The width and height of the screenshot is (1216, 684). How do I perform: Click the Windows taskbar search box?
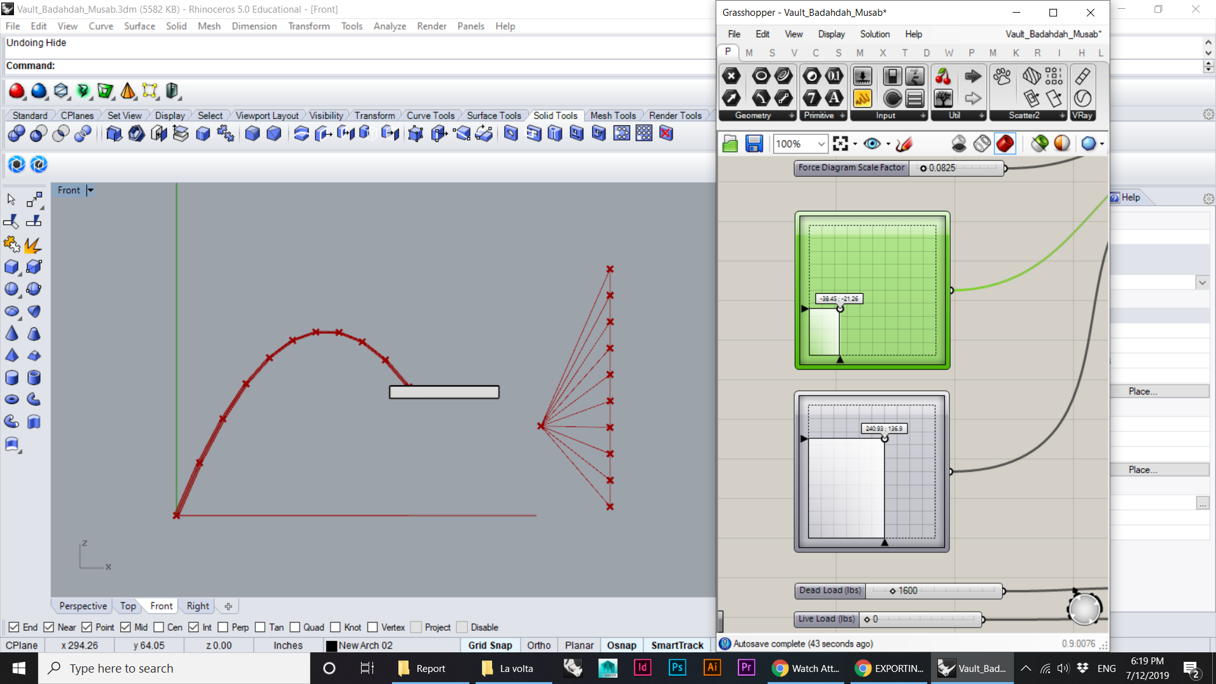coord(174,668)
